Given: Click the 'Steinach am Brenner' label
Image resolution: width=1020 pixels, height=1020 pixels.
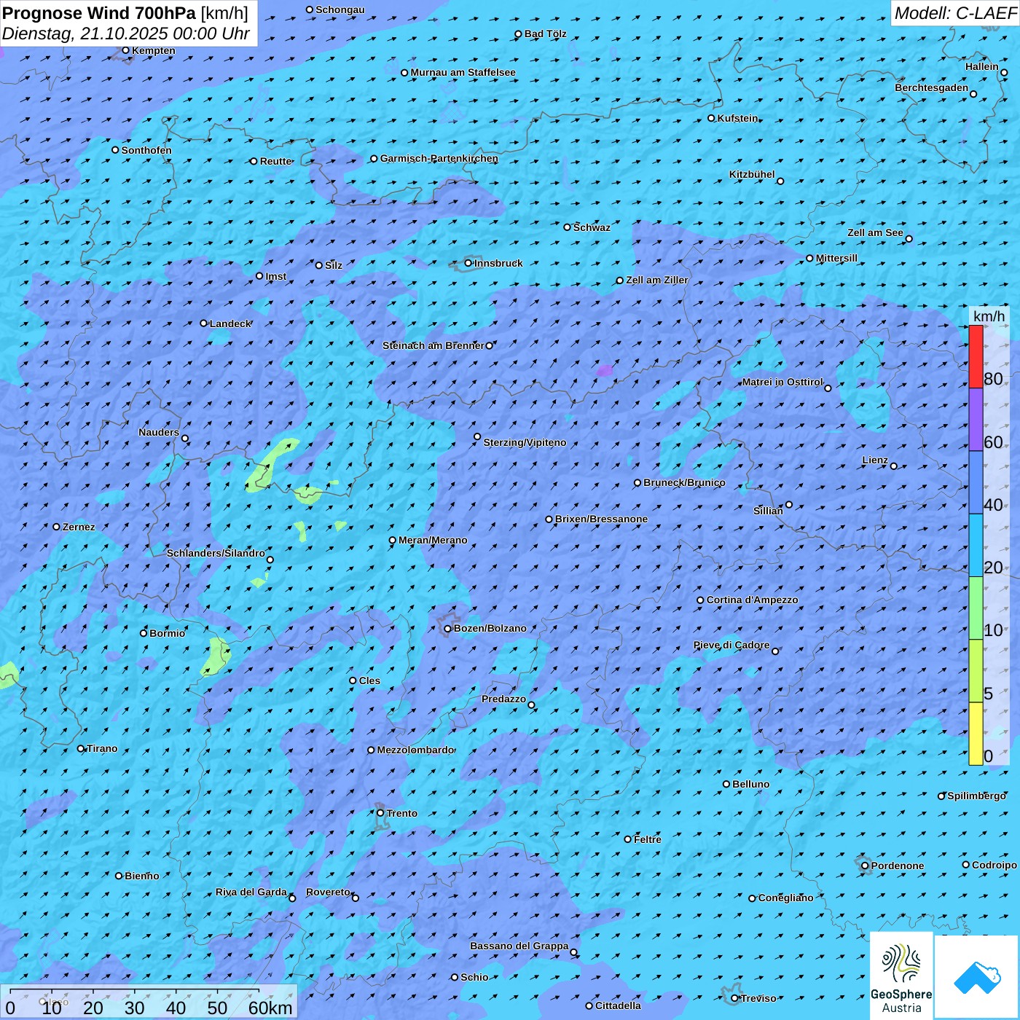Looking at the screenshot, I should click(433, 345).
